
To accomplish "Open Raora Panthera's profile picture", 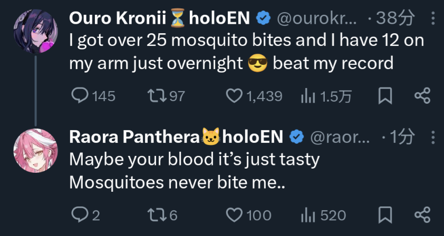I will click(35, 150).
